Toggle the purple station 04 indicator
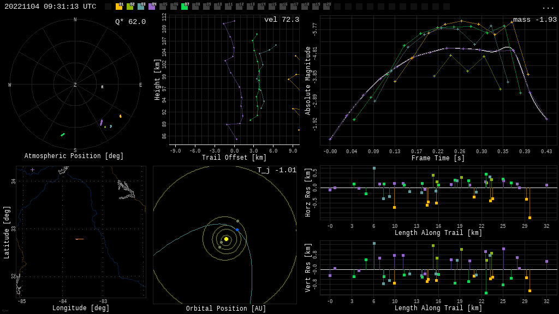559x314 pixels. point(152,7)
